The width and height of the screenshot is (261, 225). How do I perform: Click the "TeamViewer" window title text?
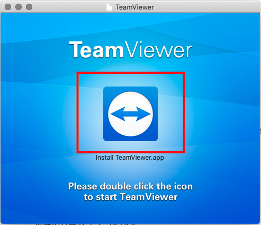(134, 7)
